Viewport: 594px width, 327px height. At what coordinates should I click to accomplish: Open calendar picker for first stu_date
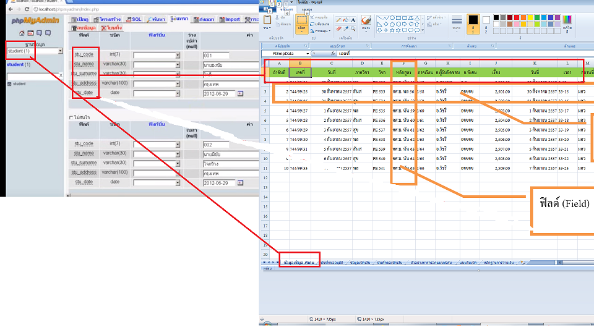240,93
